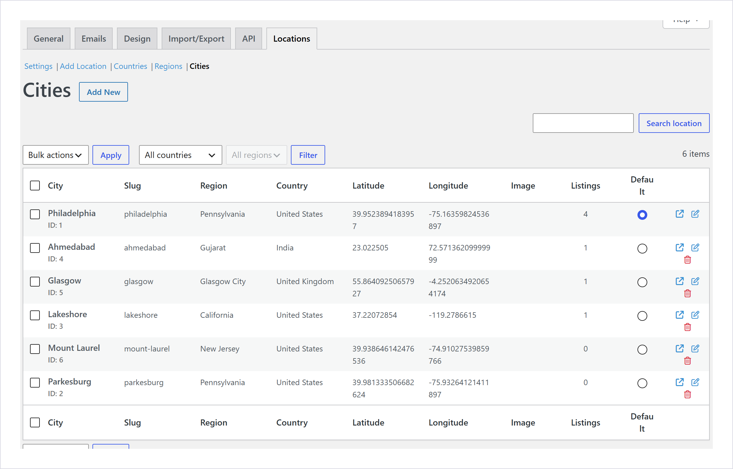Open the Regions sub-navigation link
The height and width of the screenshot is (469, 733).
pyautogui.click(x=168, y=66)
